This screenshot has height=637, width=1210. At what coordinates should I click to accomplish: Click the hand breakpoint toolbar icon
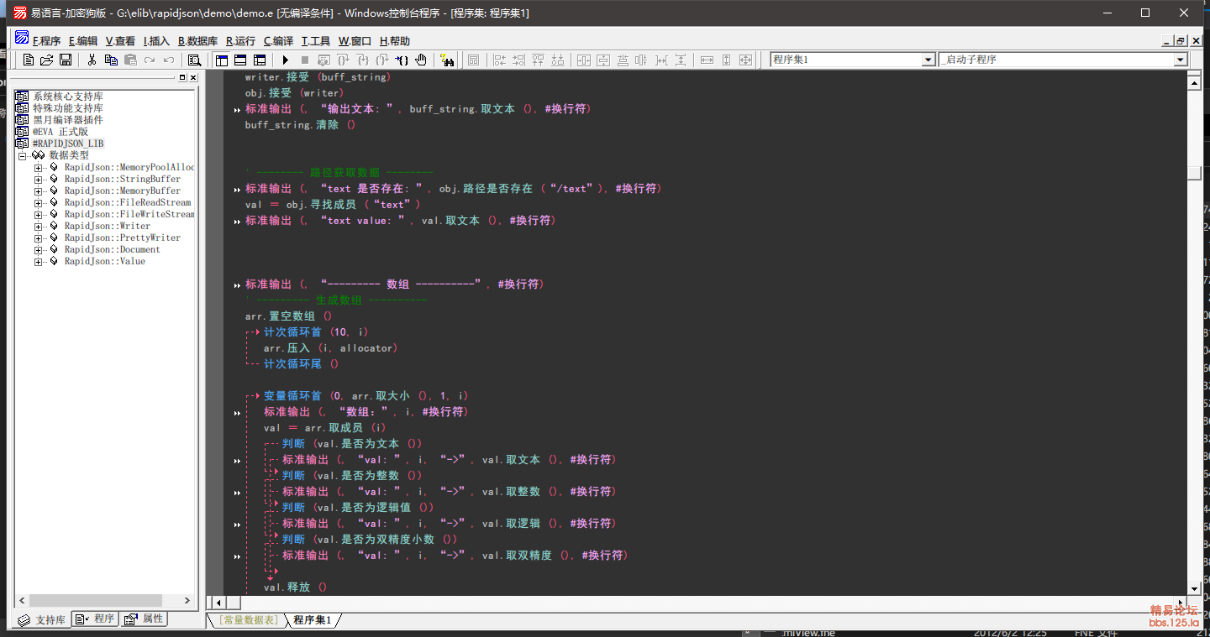421,60
